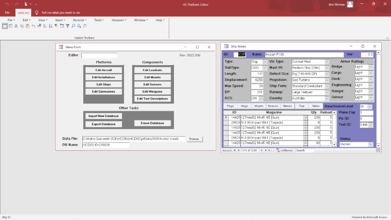Switch to Datasheet View in the toolbar

(11, 26)
